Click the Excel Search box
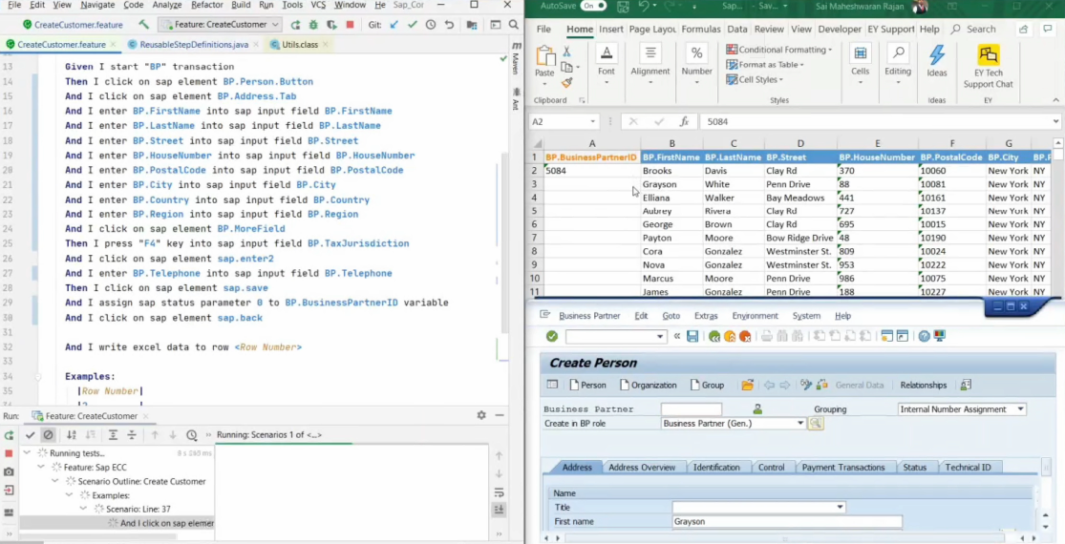The image size is (1065, 544). click(x=974, y=30)
